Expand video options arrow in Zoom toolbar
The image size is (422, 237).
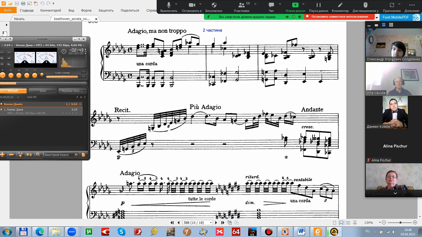[200, 4]
